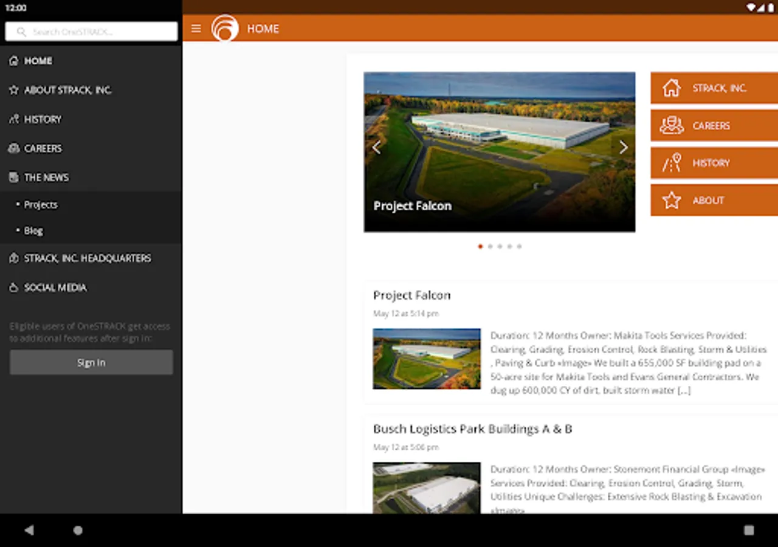Click the "May 12 at 5:06 pm" timestamp
The image size is (778, 547).
[x=406, y=447]
